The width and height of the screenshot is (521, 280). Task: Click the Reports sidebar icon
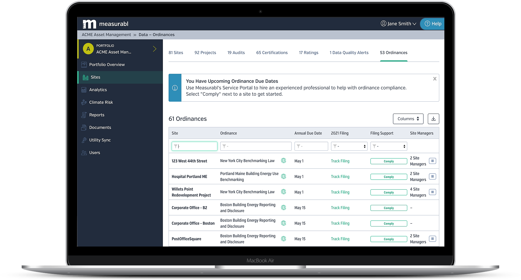click(x=84, y=115)
